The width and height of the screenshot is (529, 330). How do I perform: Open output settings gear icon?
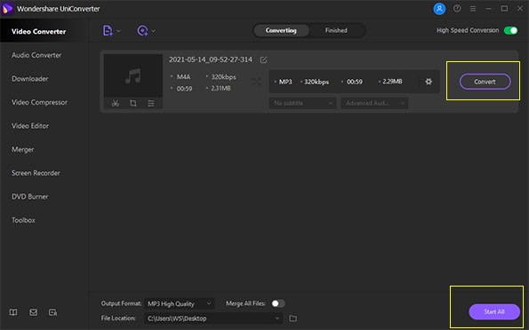(429, 82)
